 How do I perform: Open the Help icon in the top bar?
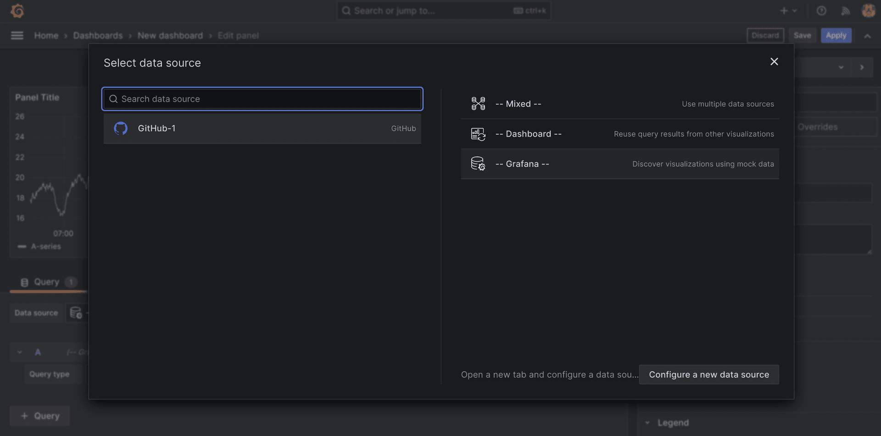(x=821, y=11)
